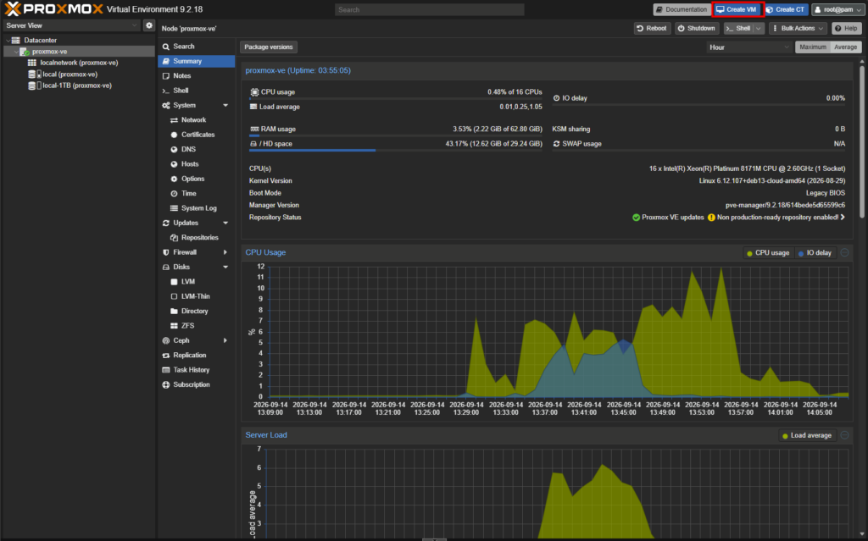Viewport: 868px width, 541px height.
Task: Open the Bulk Actions dropdown
Action: click(798, 28)
